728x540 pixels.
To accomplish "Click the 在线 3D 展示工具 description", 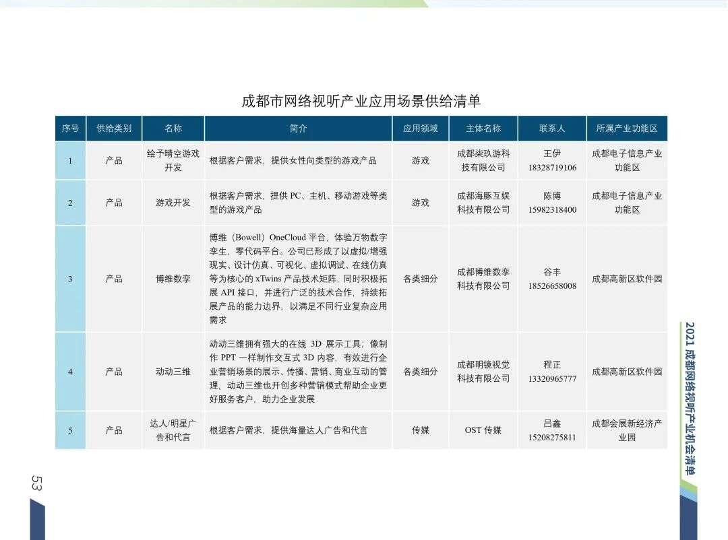I will pyautogui.click(x=298, y=372).
